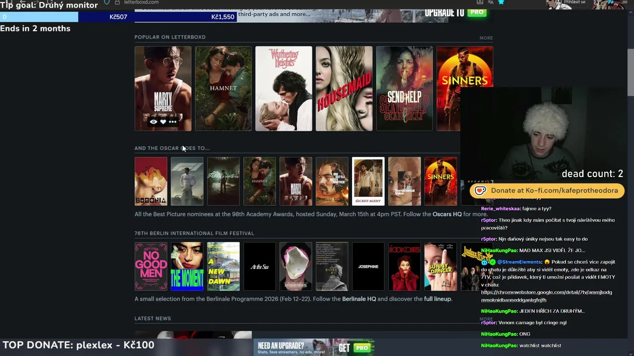Click the 'TOP DONATE: plexlex - Kč100' text

[79, 345]
